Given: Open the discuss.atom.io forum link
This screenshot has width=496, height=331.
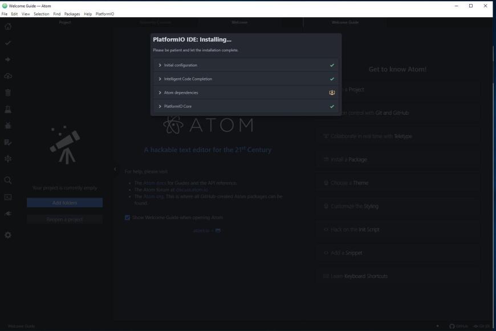Looking at the screenshot, I should tap(192, 189).
